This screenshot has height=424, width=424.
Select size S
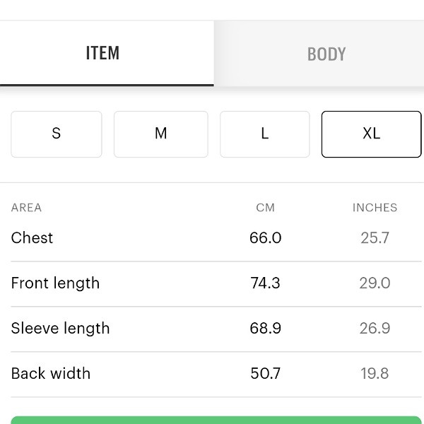(x=57, y=134)
